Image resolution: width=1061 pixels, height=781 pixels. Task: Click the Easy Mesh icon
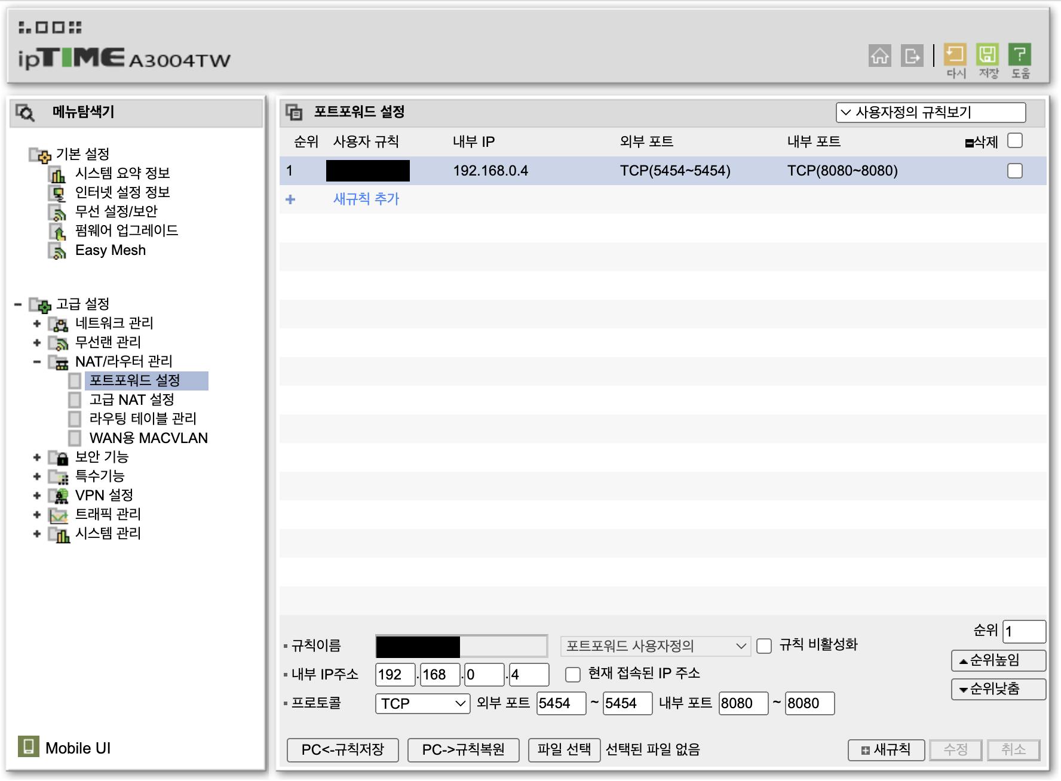[x=57, y=251]
